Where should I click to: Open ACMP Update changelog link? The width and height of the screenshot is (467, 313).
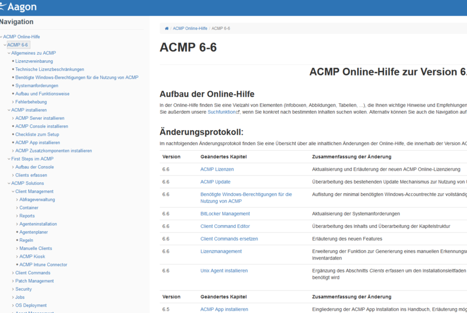click(x=216, y=182)
